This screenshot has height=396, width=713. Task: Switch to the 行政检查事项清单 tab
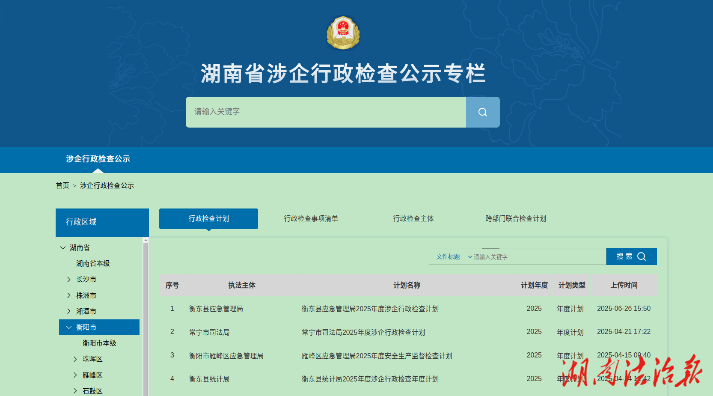click(x=311, y=218)
